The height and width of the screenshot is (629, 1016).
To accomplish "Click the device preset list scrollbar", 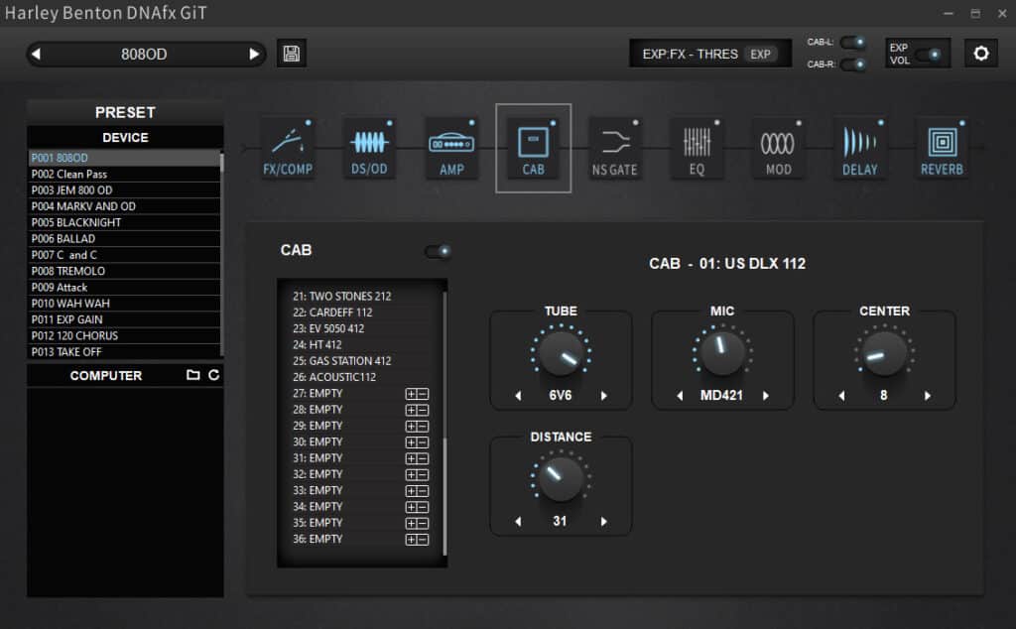I will pyautogui.click(x=222, y=163).
